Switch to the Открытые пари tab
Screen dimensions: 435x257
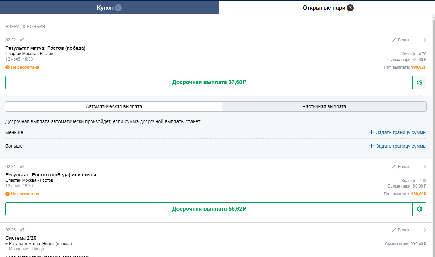(x=327, y=8)
